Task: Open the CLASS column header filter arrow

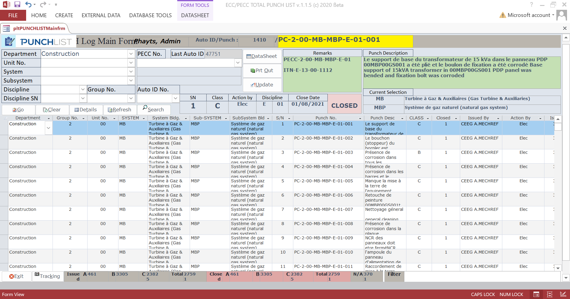Action: (428, 118)
